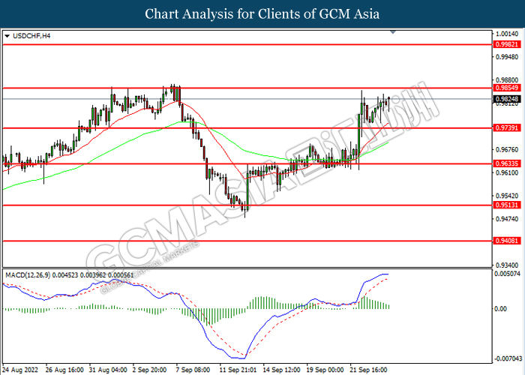Screen dimensions: 525x375
Task: Open the USDCHF,H4 symbol dropdown arrow
Action: tap(7, 36)
